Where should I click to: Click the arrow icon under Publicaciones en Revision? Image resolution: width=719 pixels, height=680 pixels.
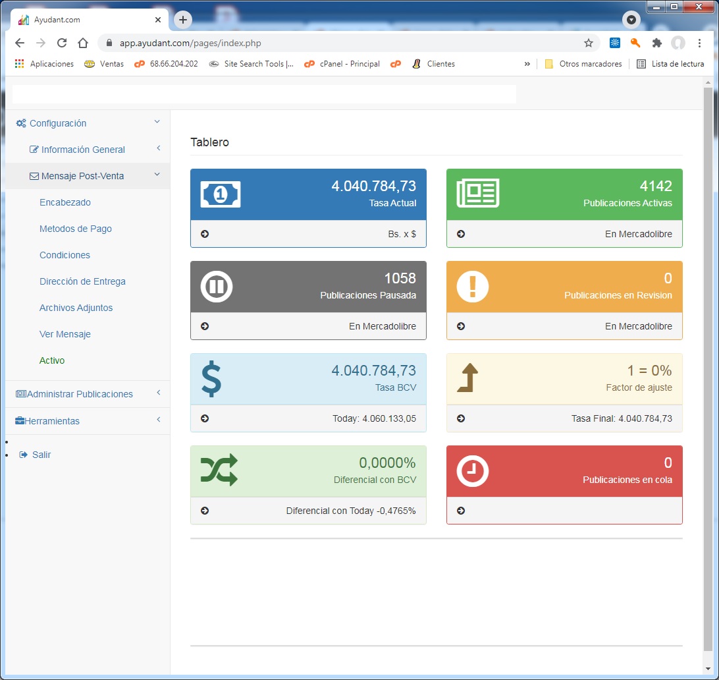pyautogui.click(x=461, y=326)
